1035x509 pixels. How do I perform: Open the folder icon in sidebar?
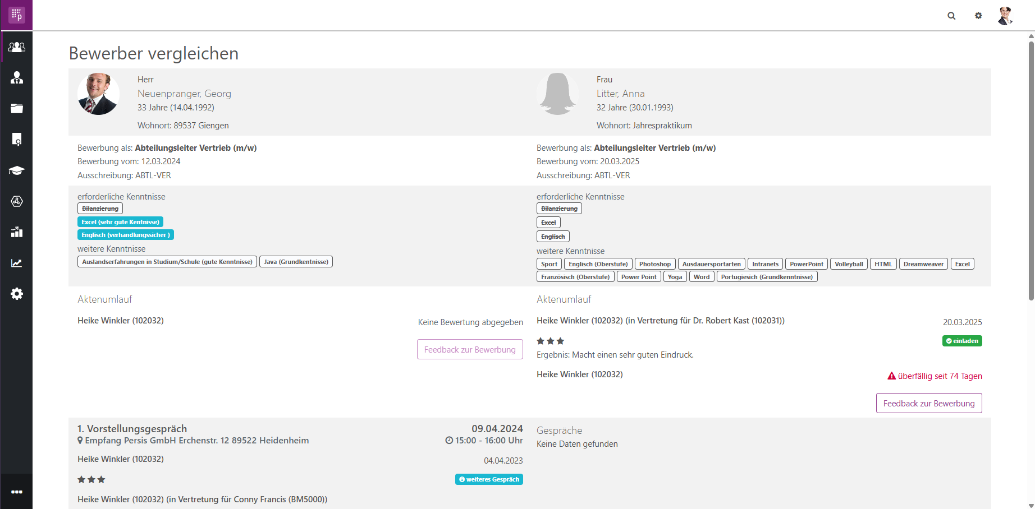pos(17,109)
